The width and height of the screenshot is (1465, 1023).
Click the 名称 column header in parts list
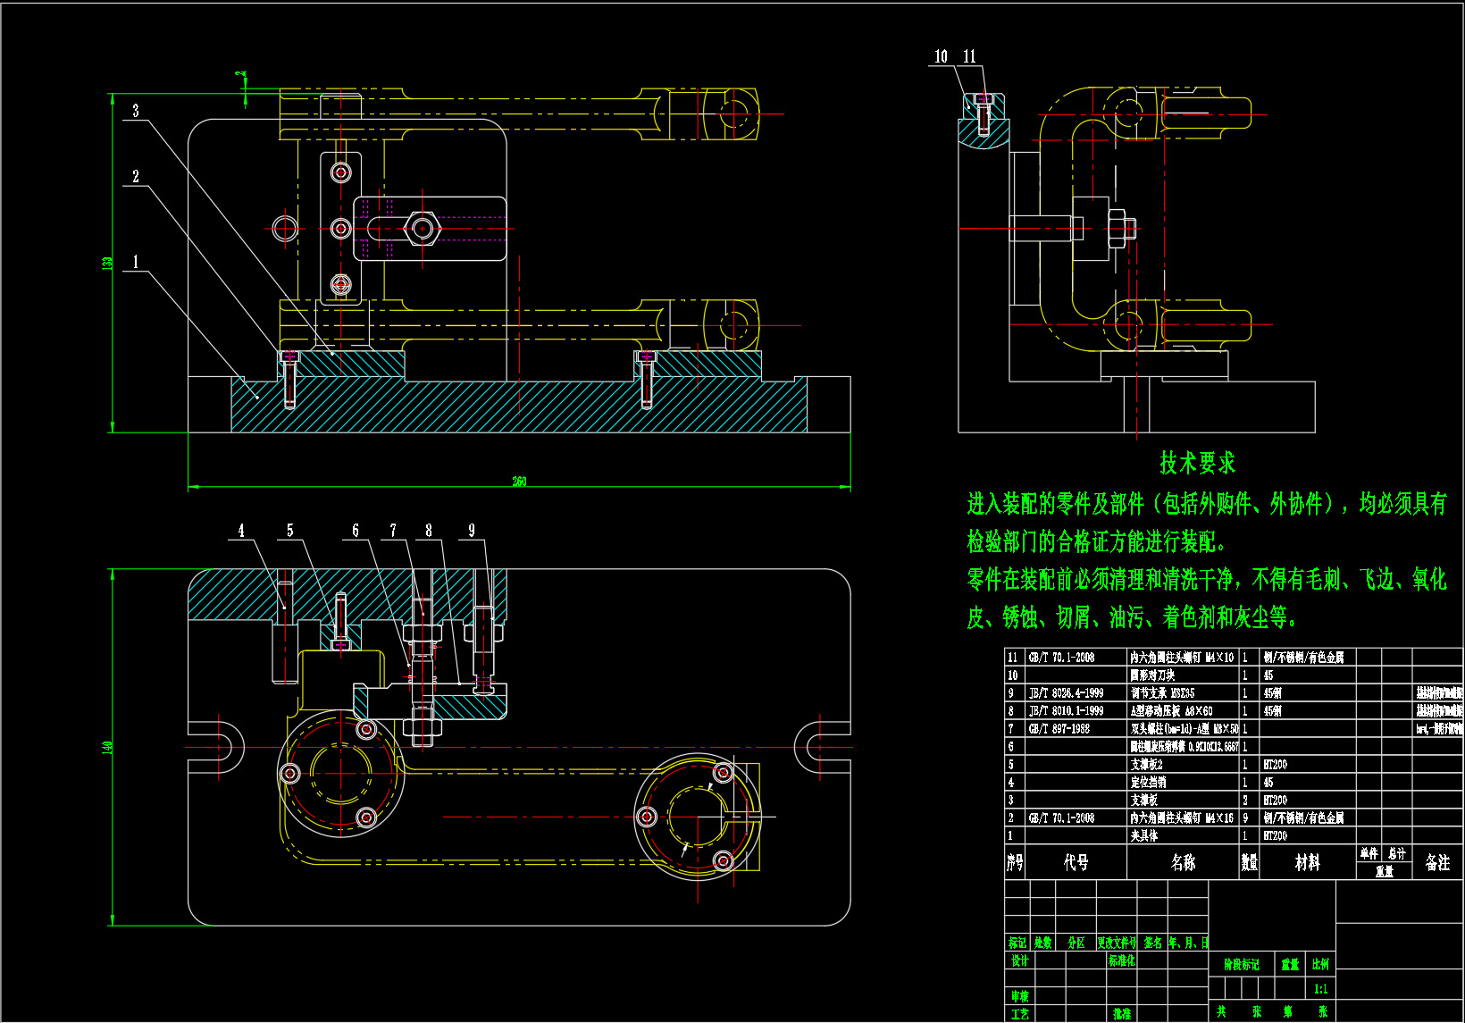[x=1183, y=862]
